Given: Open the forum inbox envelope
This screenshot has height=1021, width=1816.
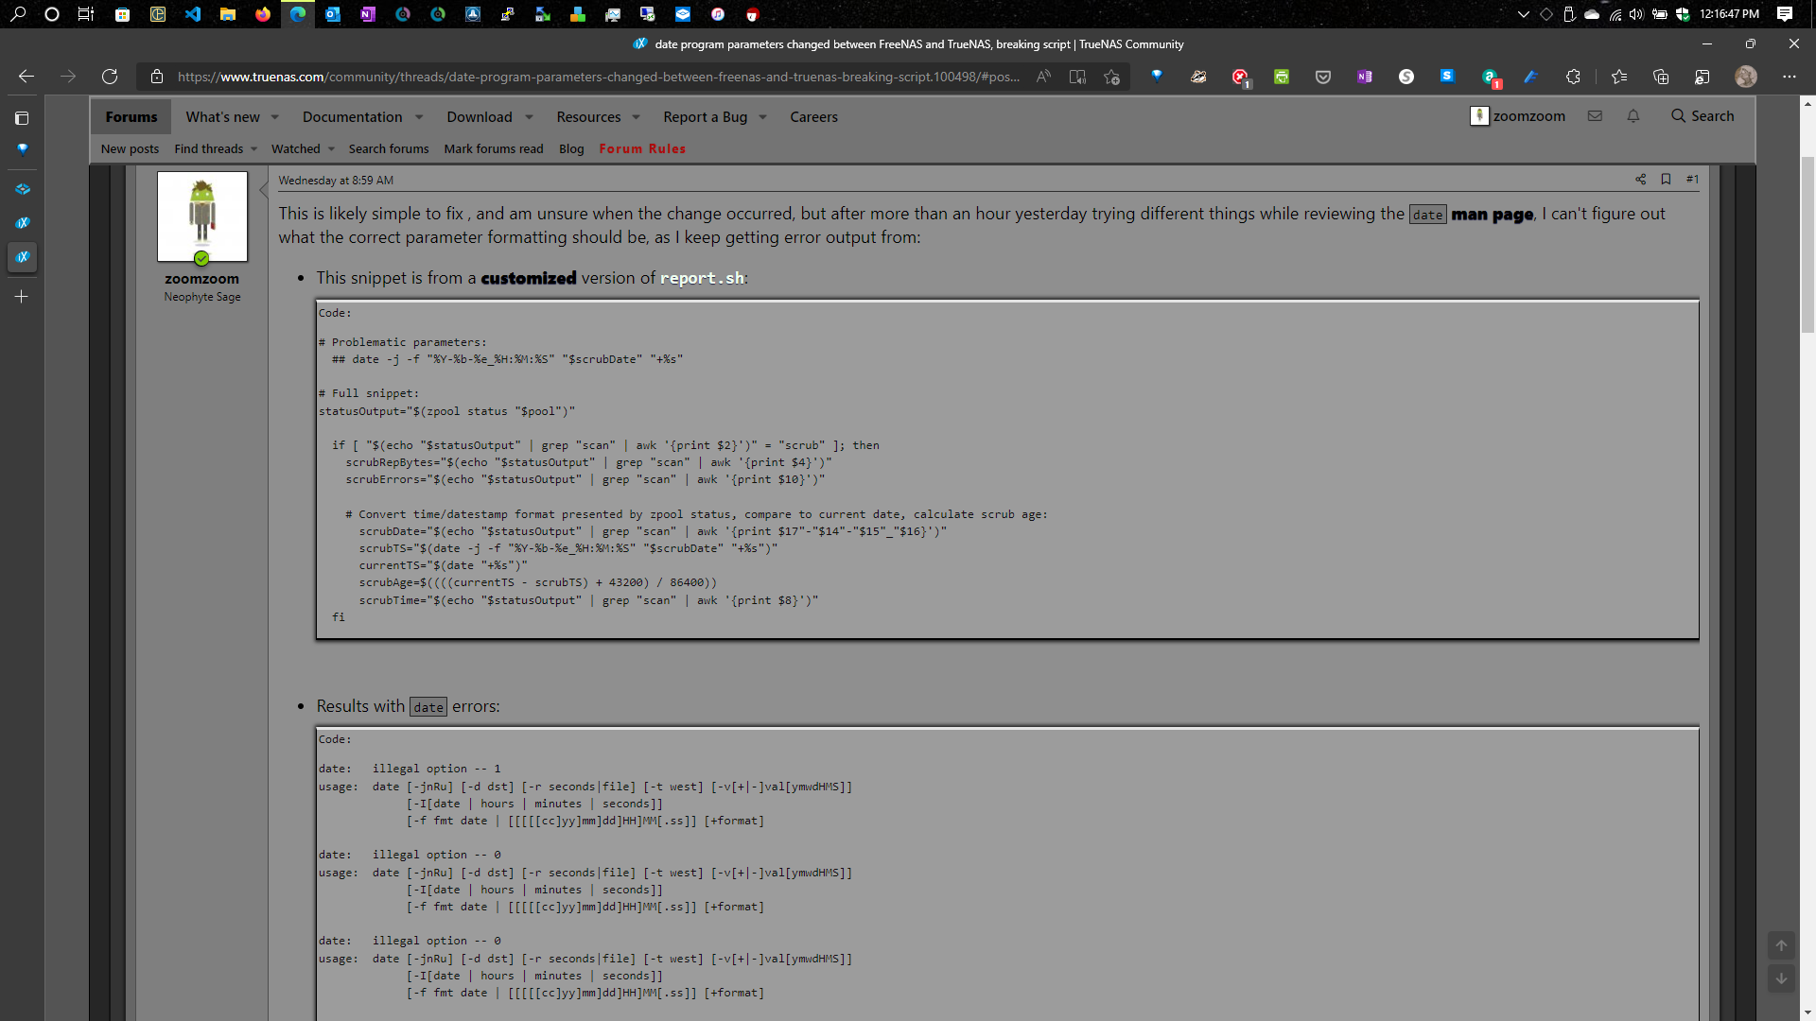Looking at the screenshot, I should (x=1595, y=116).
